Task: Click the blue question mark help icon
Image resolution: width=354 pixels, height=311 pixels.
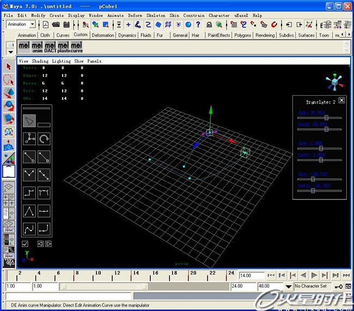Action: 198,24
